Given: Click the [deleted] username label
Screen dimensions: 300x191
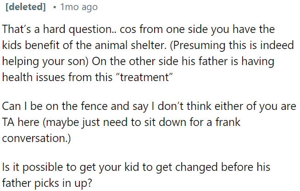Looking at the screenshot, I should [26, 7].
